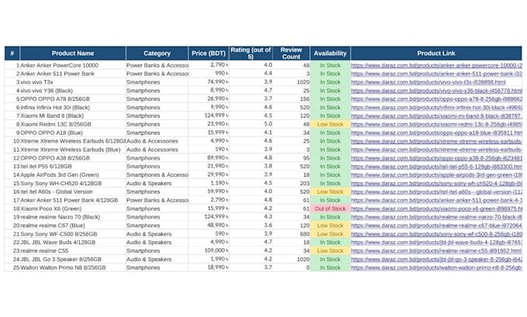527x317 pixels.
Task: Open the Anker PowerCore 10000 daraz link
Action: pyautogui.click(x=436, y=65)
